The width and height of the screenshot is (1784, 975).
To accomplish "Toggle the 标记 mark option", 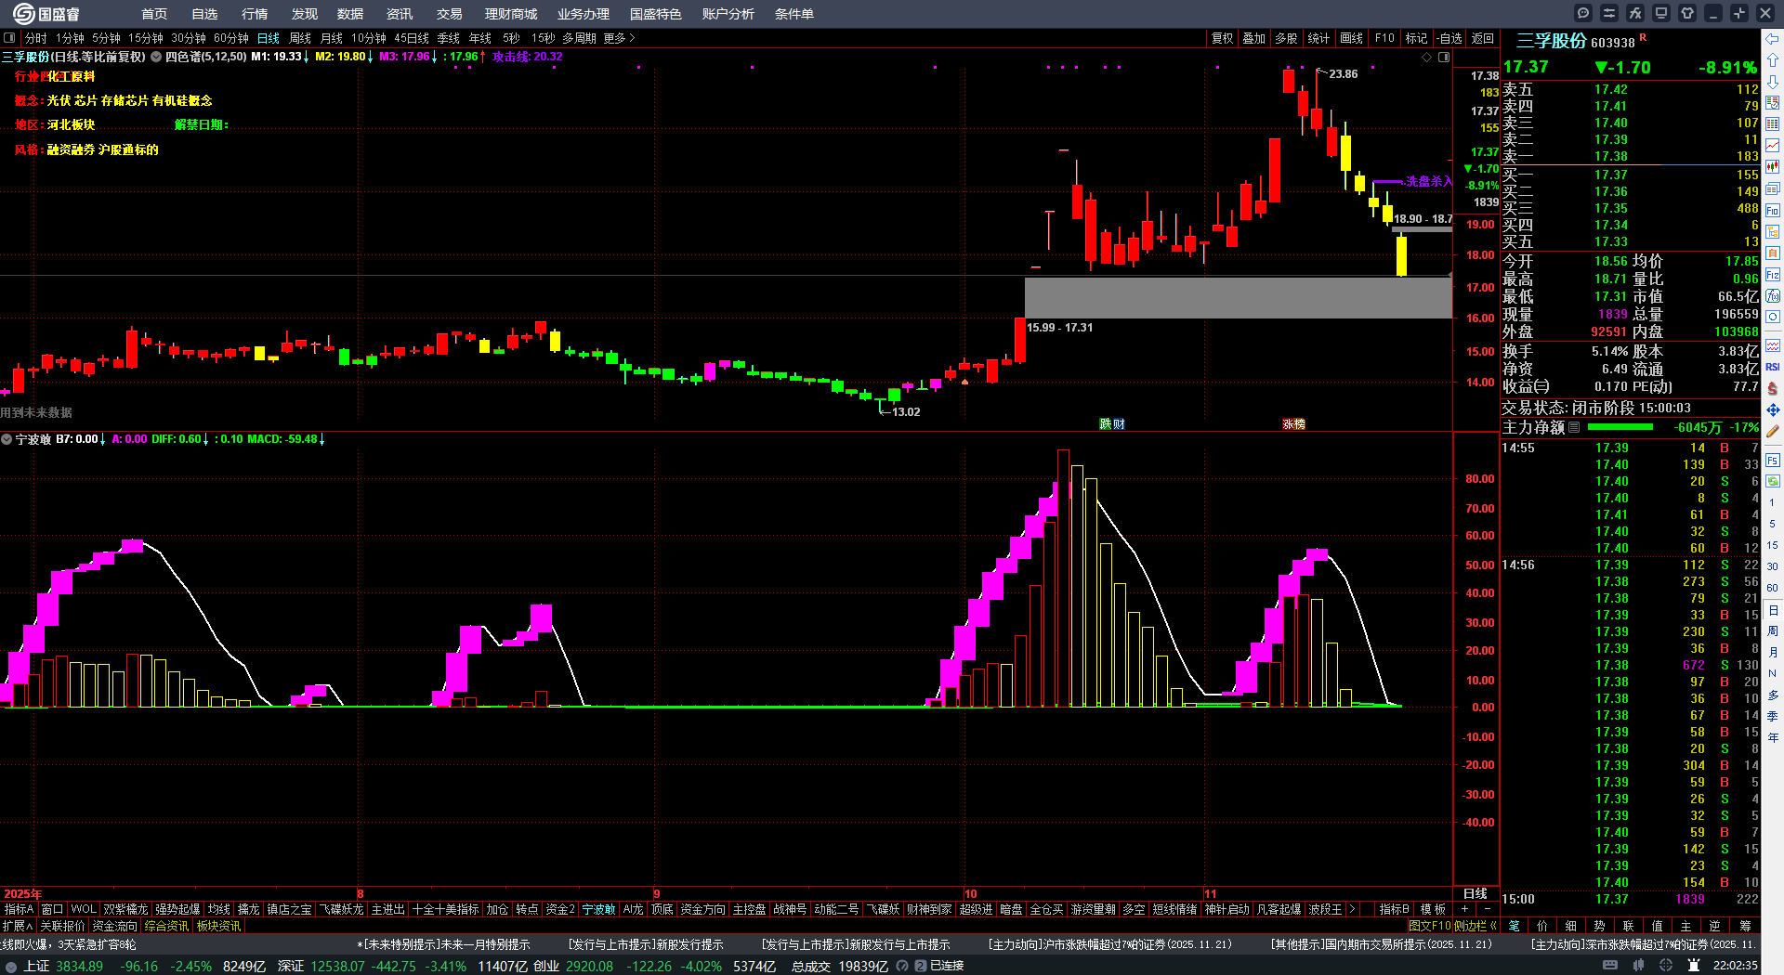I will point(1416,38).
